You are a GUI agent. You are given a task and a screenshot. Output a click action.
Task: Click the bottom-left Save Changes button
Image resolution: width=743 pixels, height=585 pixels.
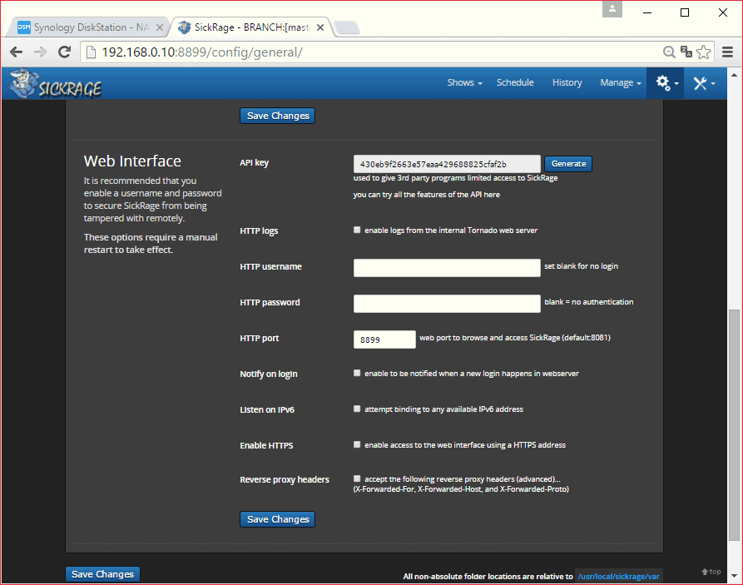point(102,574)
